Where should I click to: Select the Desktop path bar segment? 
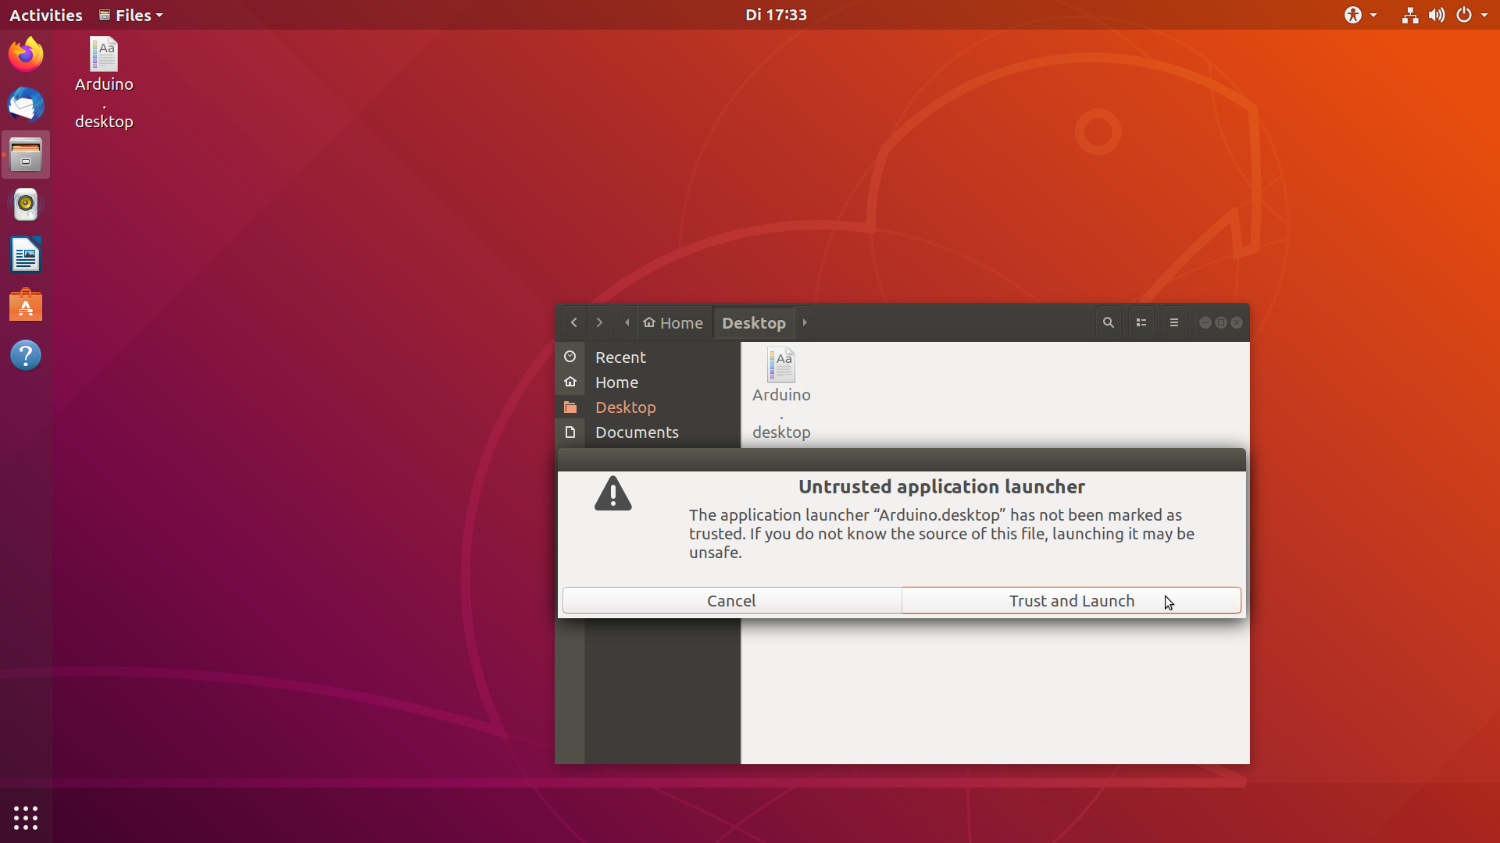(x=754, y=322)
